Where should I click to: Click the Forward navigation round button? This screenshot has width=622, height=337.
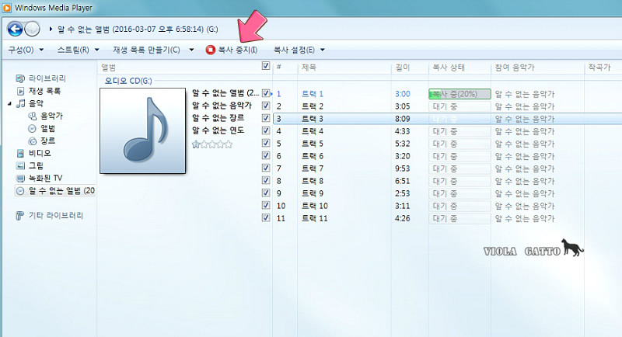(32, 29)
